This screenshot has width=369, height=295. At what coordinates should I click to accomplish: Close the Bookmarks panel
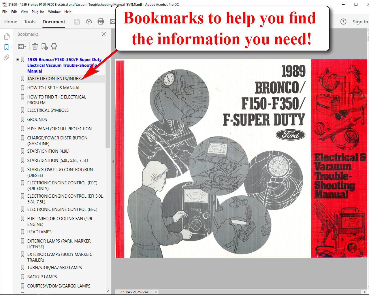click(x=104, y=34)
